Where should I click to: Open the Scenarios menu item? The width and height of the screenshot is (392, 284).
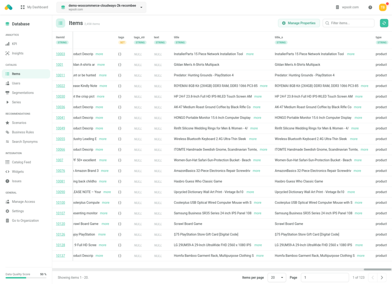[x=26, y=123]
